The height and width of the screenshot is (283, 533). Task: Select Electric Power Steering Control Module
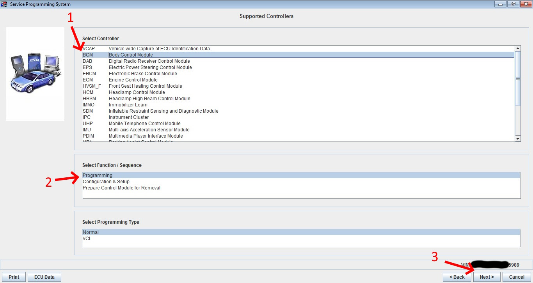[298, 67]
